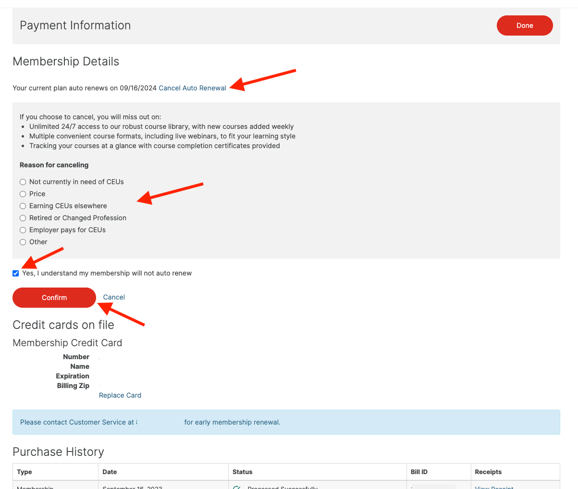The width and height of the screenshot is (578, 489).
Task: Click the Date column header
Action: click(x=110, y=472)
